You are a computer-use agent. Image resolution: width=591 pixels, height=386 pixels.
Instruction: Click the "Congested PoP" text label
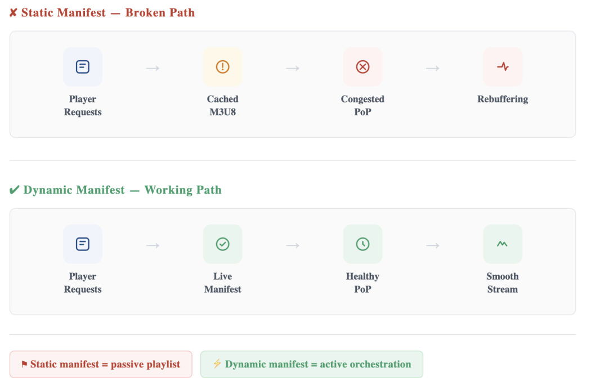tap(362, 105)
